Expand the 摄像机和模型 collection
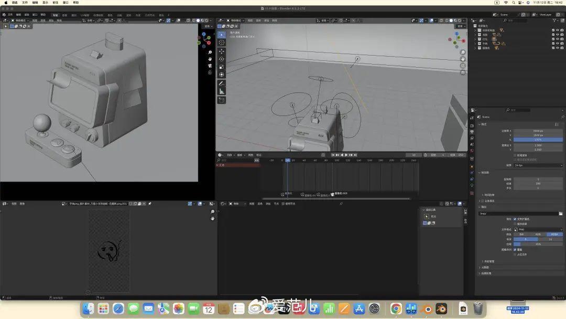 click(475, 30)
